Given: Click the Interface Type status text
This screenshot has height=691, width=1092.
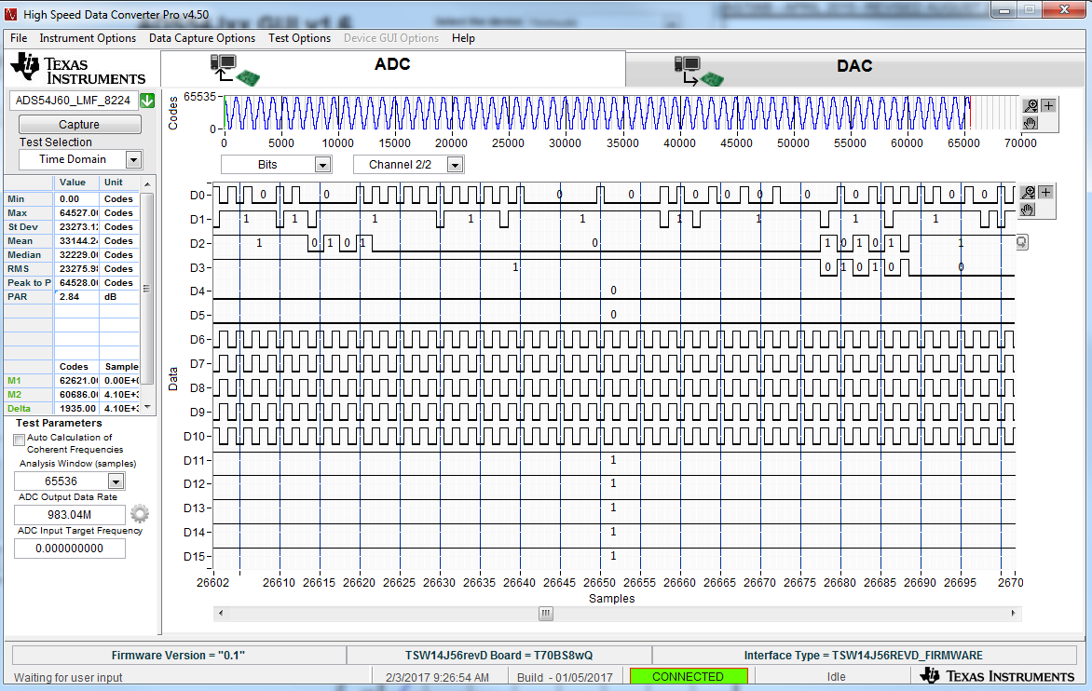Looking at the screenshot, I should (863, 656).
